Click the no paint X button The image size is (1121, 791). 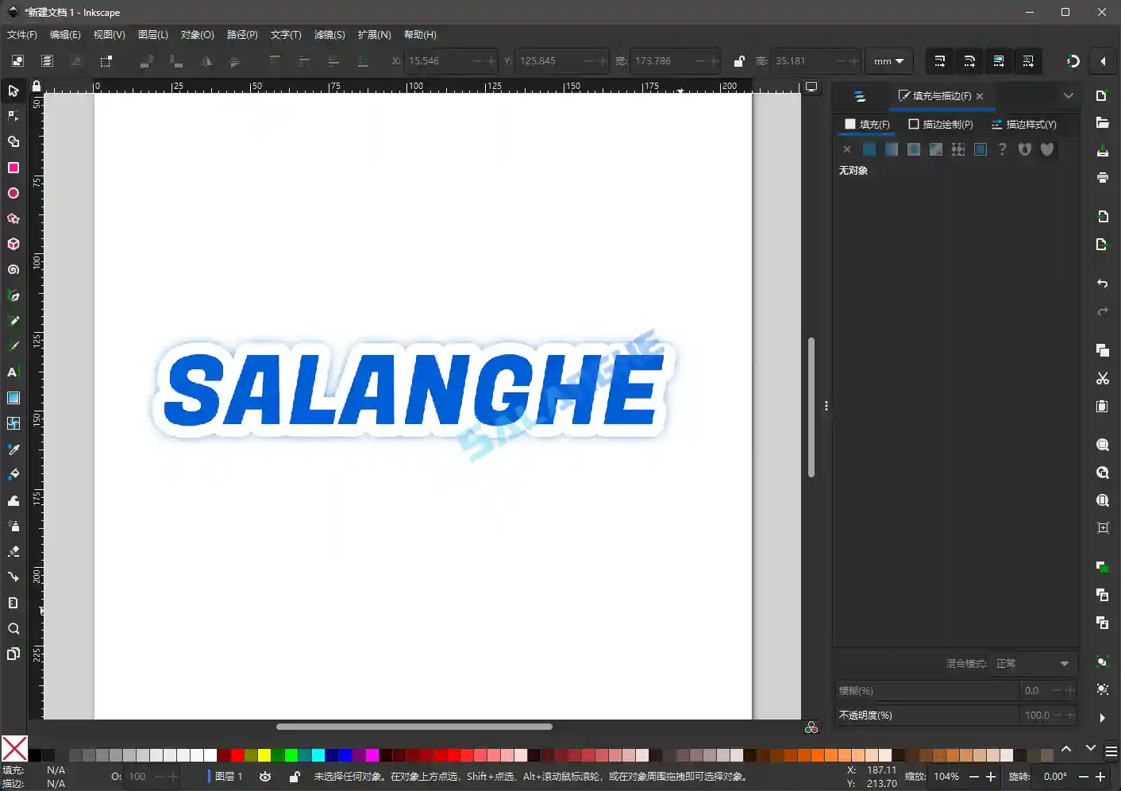(x=847, y=149)
